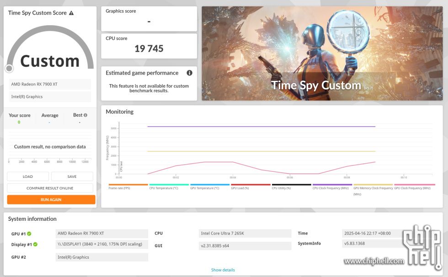Select the CPU score value 19 745
This screenshot has width=448, height=277.
pos(149,48)
